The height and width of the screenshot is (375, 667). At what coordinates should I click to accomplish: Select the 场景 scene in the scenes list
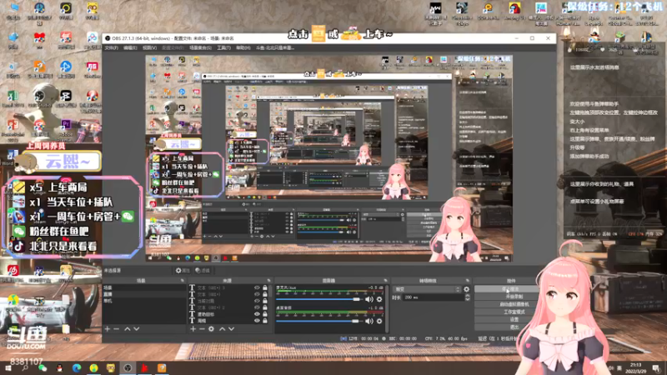pyautogui.click(x=143, y=287)
